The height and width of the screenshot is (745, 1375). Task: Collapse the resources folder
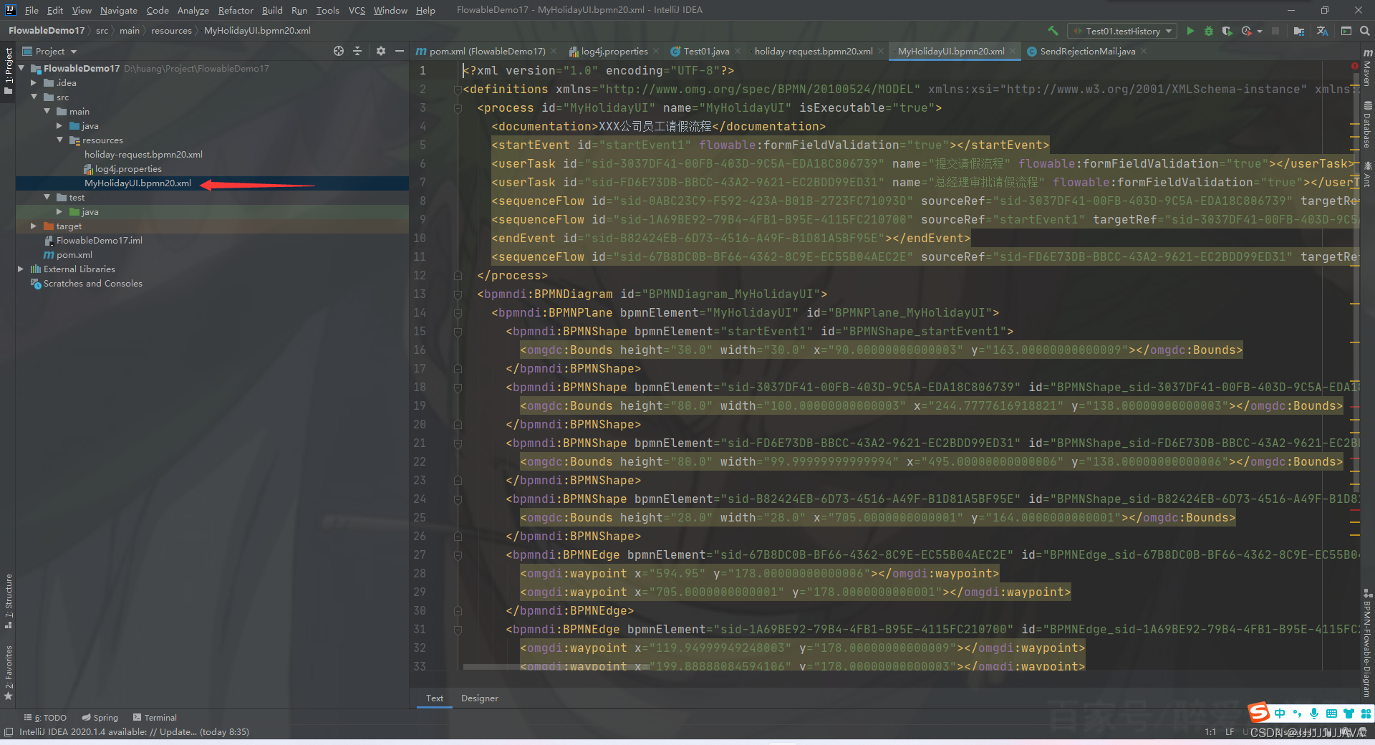60,140
